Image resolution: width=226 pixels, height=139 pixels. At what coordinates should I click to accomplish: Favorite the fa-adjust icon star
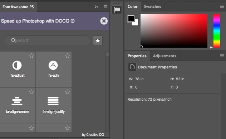coord(31,56)
